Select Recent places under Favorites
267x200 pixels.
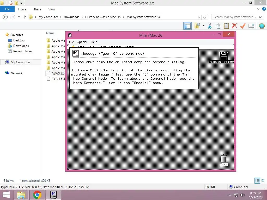(x=22, y=51)
